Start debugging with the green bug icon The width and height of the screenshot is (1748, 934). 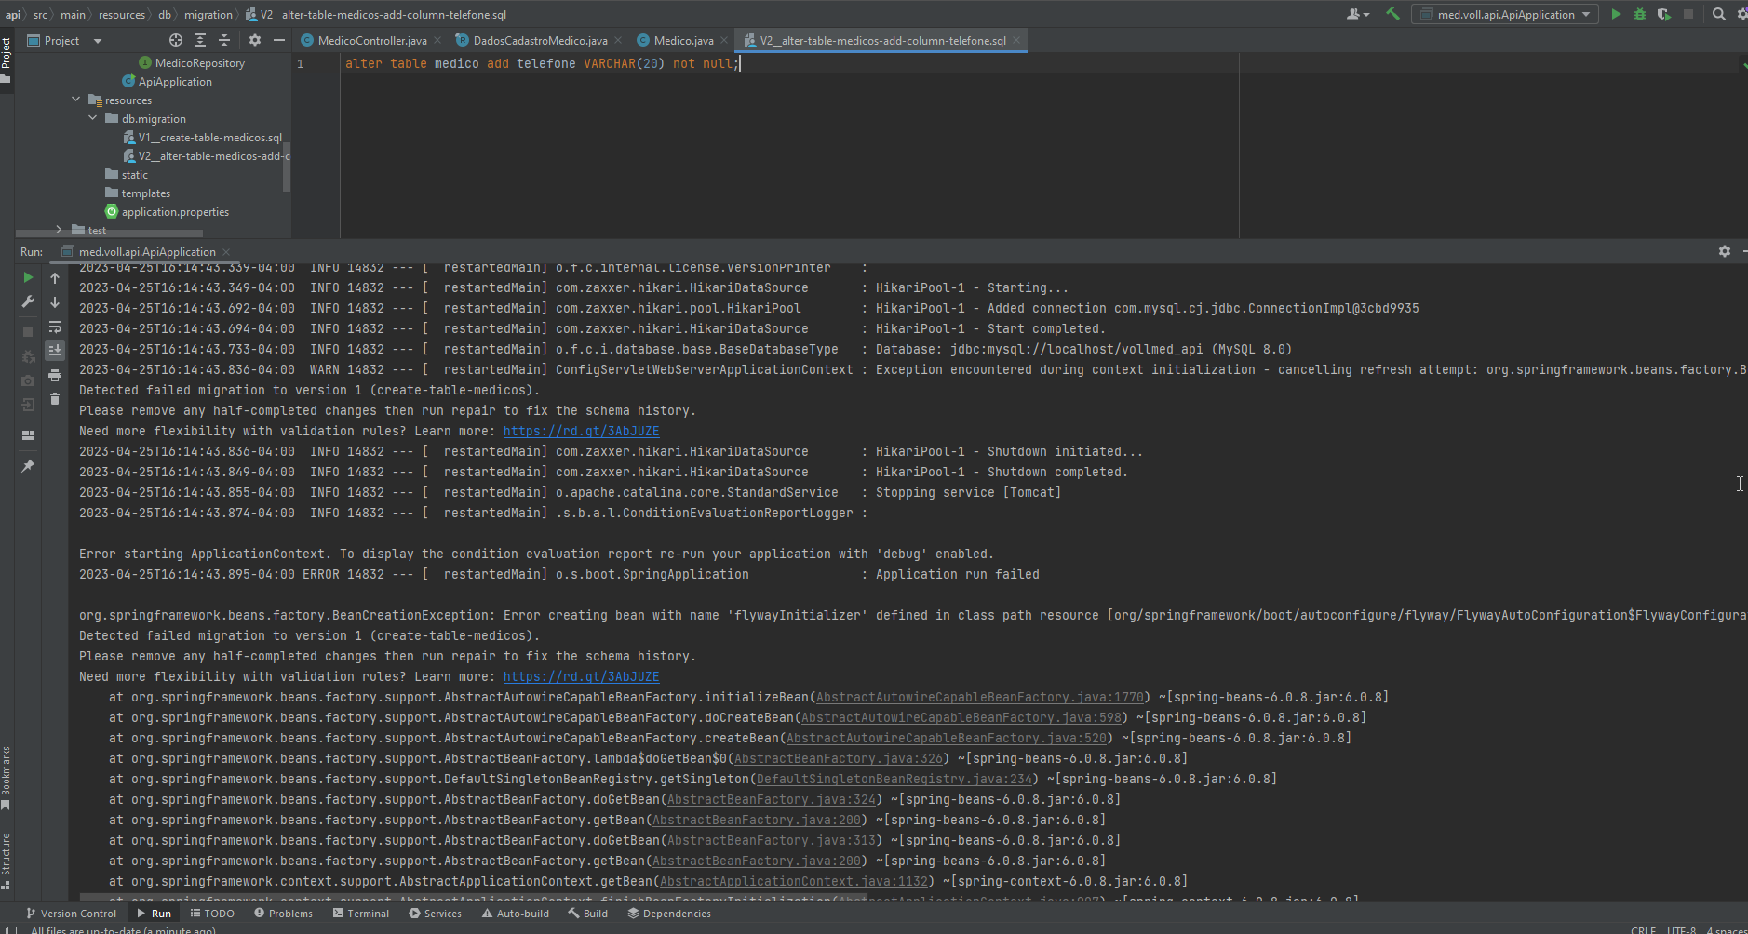point(1640,14)
